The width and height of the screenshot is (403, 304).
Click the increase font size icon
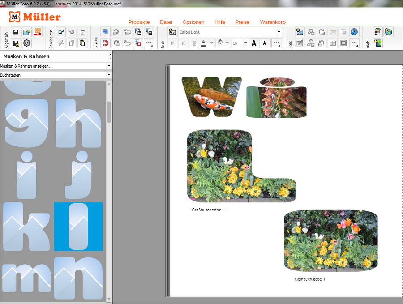pos(254,43)
